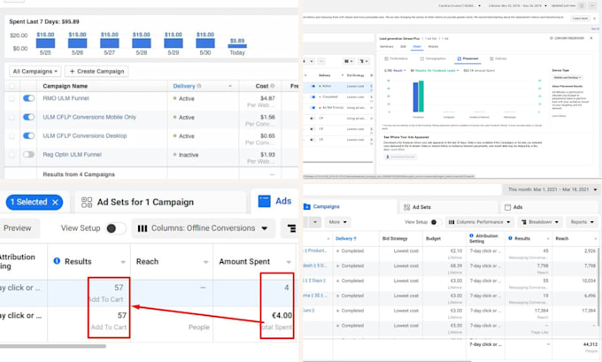Click the Breakdown icon in the Mar 2021 panel
This screenshot has width=602, height=362.
(524, 222)
